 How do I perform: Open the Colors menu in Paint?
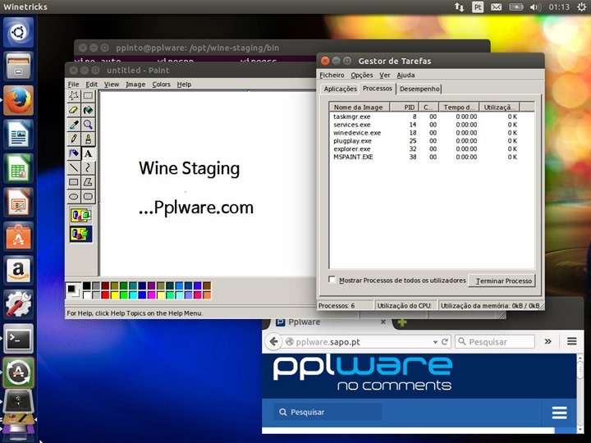pyautogui.click(x=162, y=84)
